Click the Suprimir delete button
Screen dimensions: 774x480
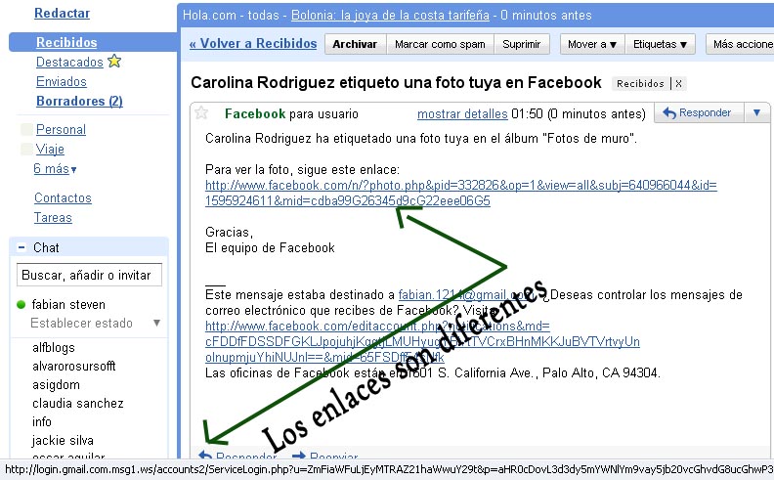coord(522,44)
